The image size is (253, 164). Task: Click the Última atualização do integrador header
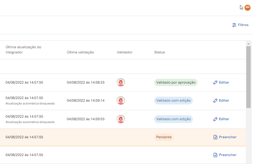coord(23,50)
